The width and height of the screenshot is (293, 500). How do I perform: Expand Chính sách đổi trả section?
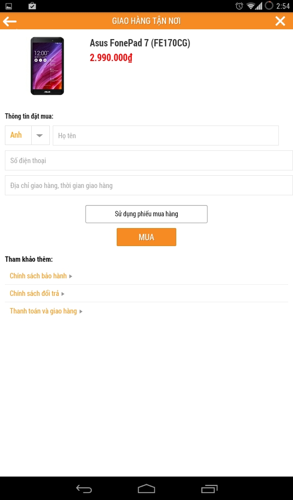(37, 293)
